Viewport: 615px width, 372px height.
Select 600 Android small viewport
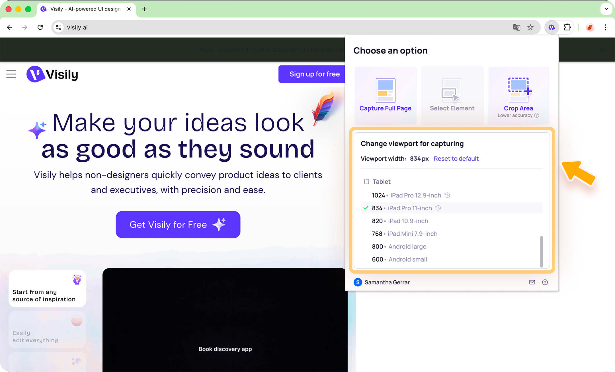(452, 259)
